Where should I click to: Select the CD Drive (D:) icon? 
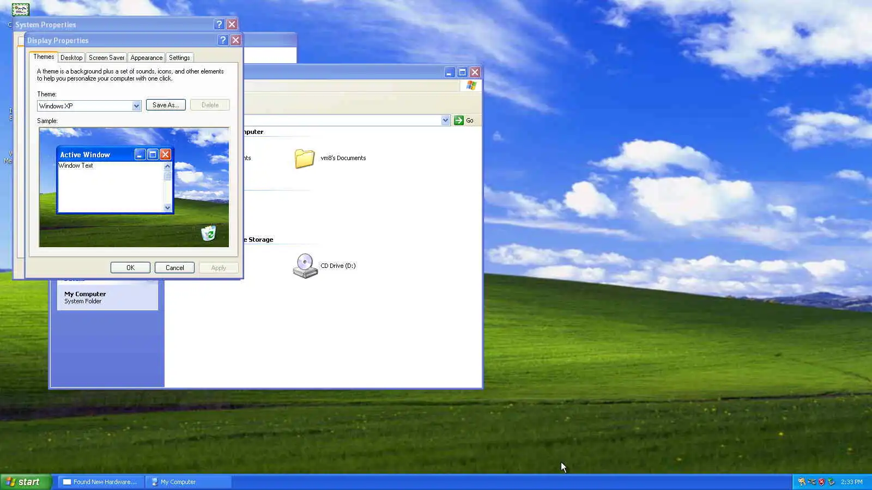(x=305, y=266)
